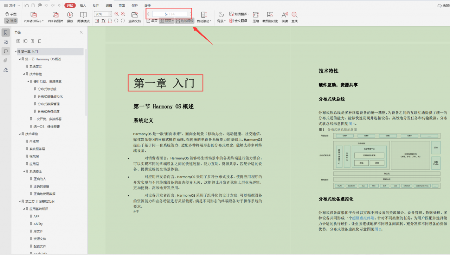Click the actual size 1:1 icon

click(97, 21)
